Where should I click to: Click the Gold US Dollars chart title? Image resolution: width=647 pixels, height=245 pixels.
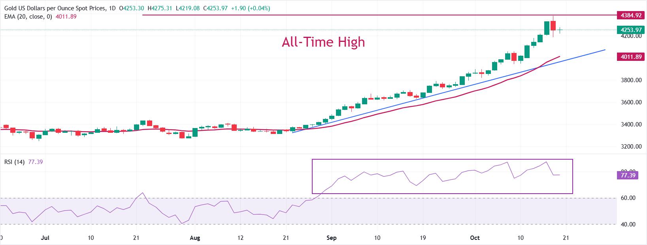click(54, 9)
